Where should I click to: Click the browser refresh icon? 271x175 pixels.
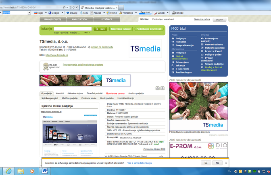(74, 7)
